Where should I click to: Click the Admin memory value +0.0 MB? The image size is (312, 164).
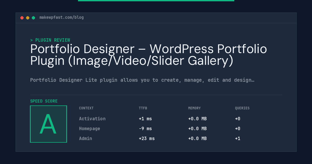[197, 138]
